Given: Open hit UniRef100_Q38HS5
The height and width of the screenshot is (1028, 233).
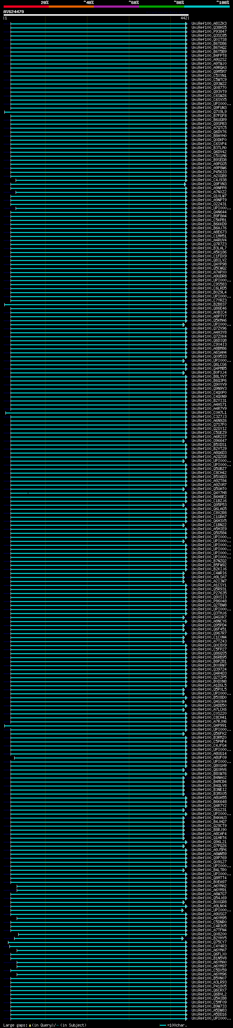Looking at the screenshot, I should [x=209, y=28].
